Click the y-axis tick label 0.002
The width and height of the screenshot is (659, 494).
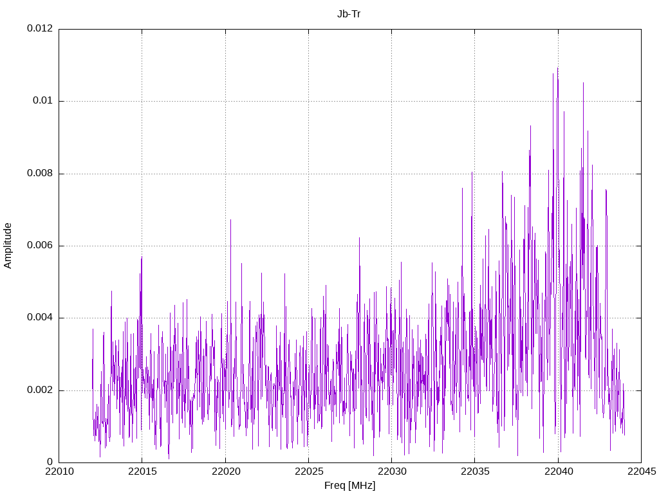pyautogui.click(x=40, y=390)
